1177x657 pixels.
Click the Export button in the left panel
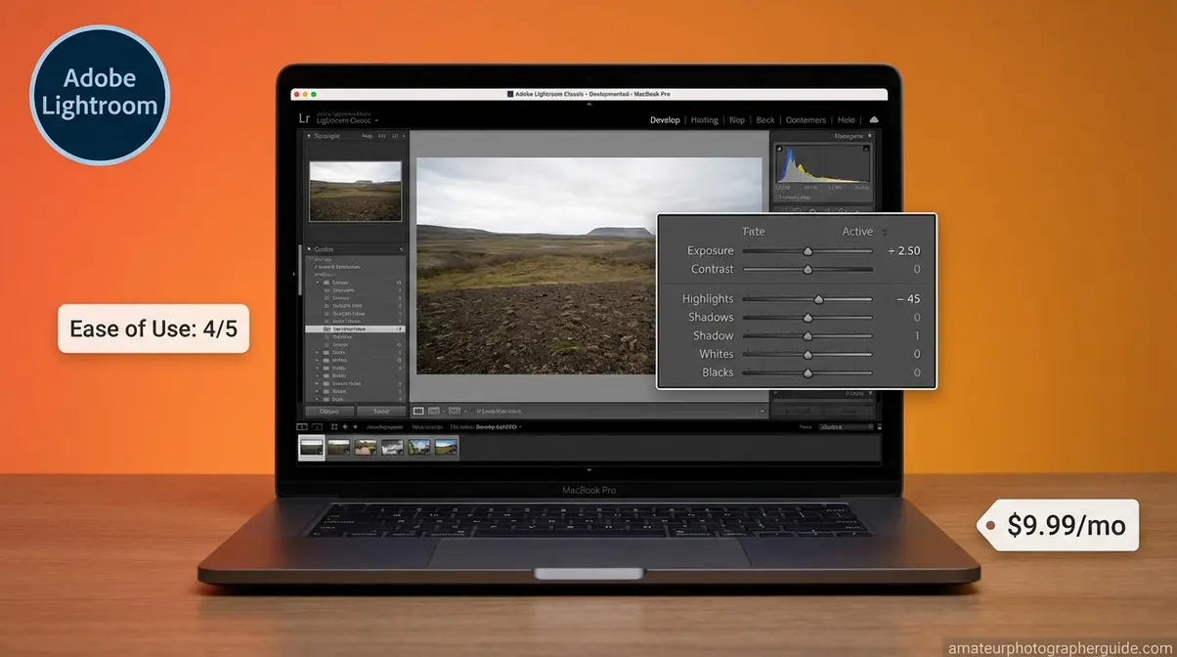coord(382,411)
